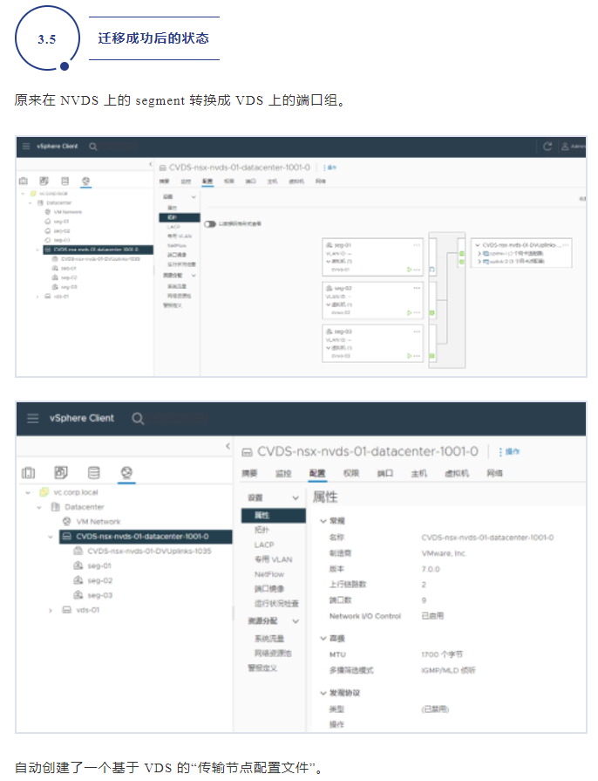The width and height of the screenshot is (598, 781).
Task: Collapse the 设置 section in properties screenshot
Action: point(296,498)
